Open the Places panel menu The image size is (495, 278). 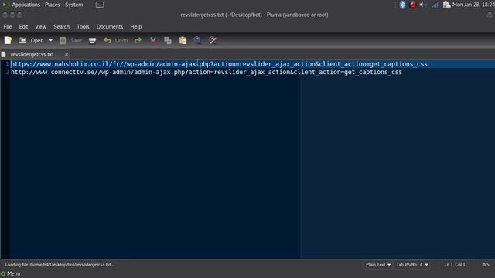click(53, 5)
